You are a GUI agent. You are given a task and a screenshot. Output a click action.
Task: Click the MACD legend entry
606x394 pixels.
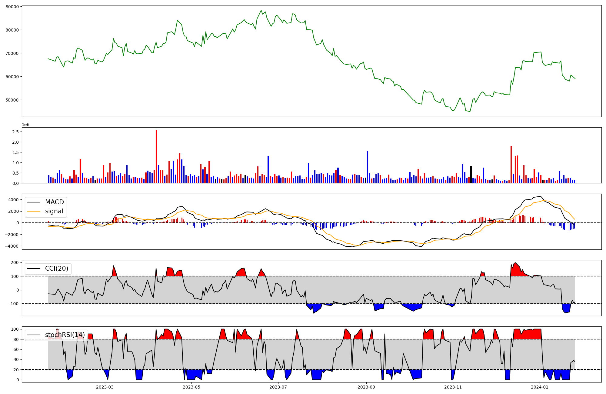(x=54, y=202)
